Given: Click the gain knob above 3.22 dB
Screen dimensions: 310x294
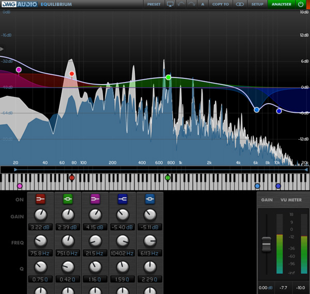Looking at the screenshot, I should coord(40,215).
